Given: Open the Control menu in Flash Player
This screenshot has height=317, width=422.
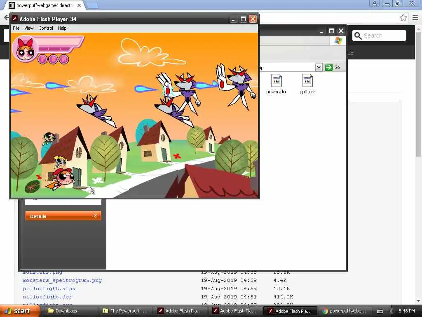Looking at the screenshot, I should click(x=46, y=28).
